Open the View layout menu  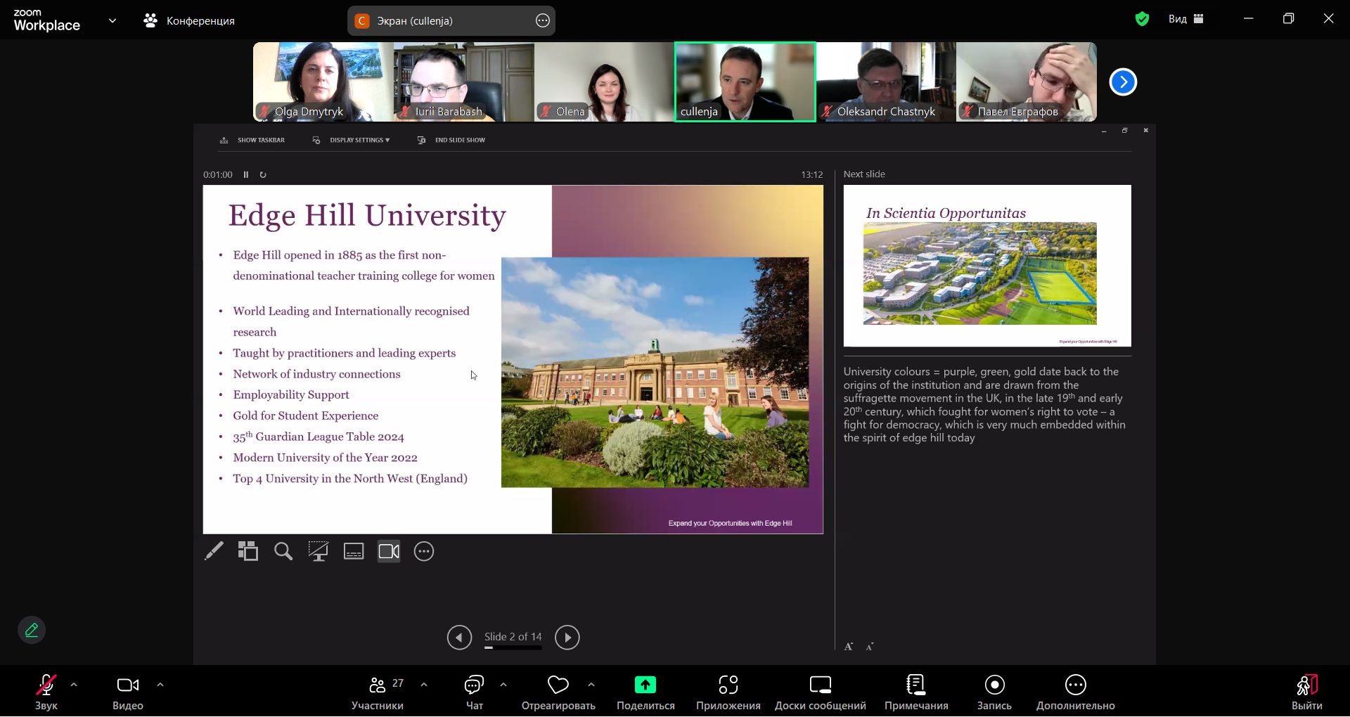[1186, 19]
